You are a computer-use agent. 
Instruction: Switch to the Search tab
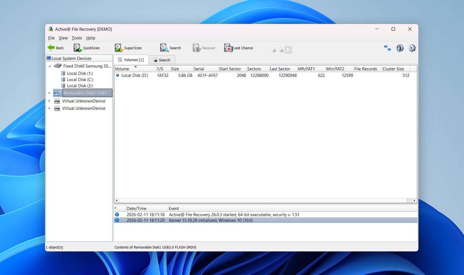click(x=162, y=60)
